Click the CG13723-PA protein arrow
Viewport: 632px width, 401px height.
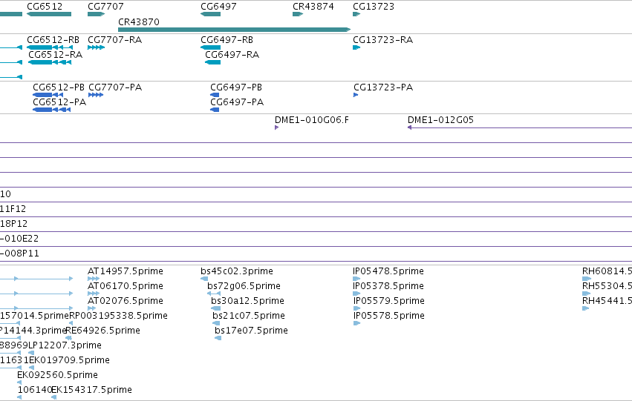[356, 95]
